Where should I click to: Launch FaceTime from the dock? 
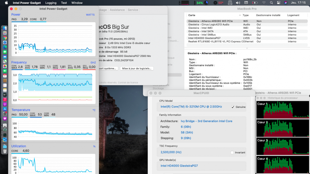[5, 71]
